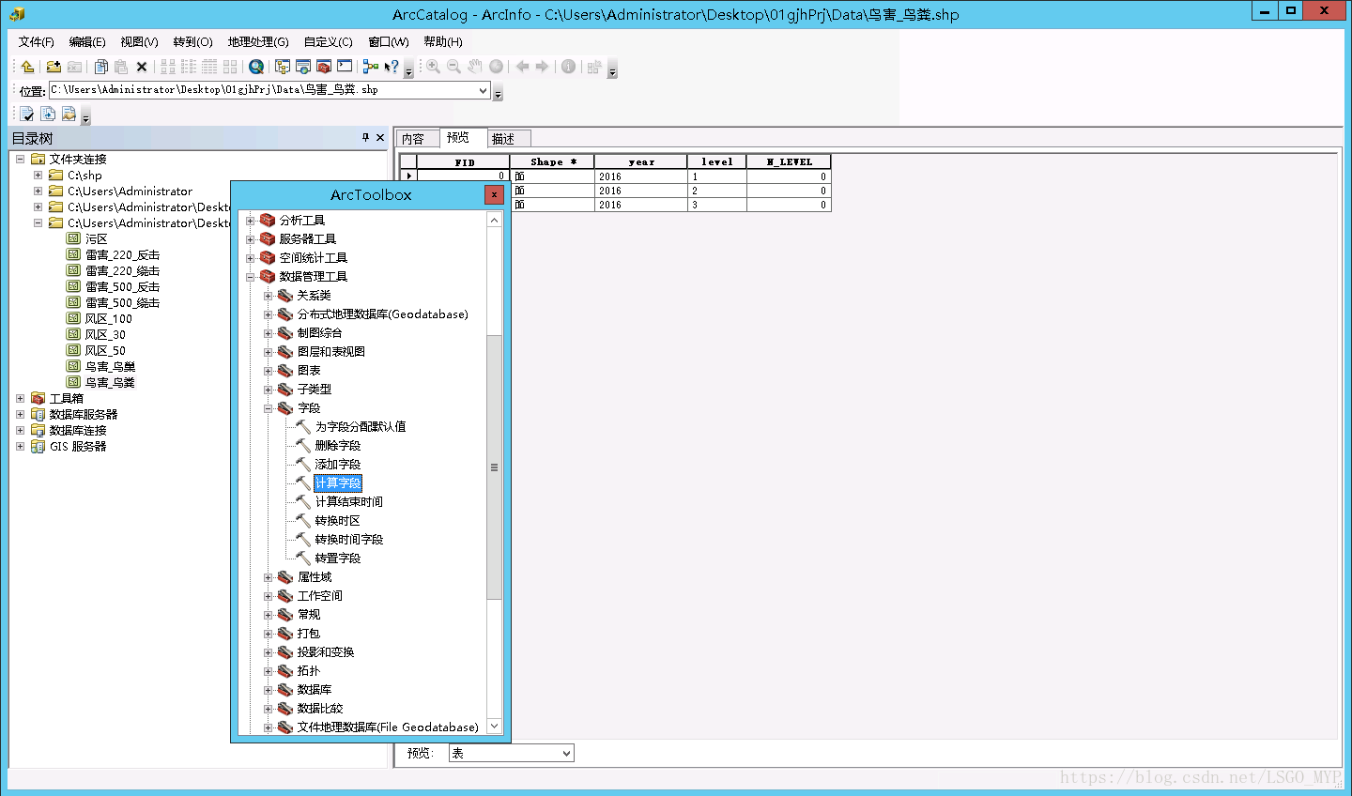Click the Connect To Folder icon
This screenshot has height=796, width=1352.
54,67
